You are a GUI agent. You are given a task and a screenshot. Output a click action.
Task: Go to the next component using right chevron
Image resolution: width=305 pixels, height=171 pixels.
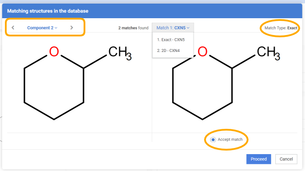tap(72, 28)
